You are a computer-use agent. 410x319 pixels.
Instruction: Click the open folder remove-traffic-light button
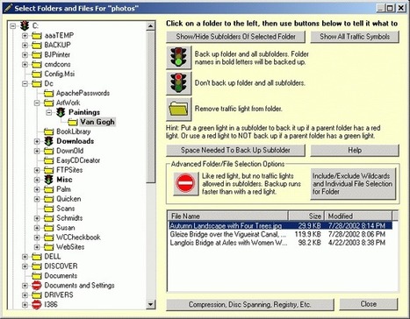pyautogui.click(x=179, y=109)
